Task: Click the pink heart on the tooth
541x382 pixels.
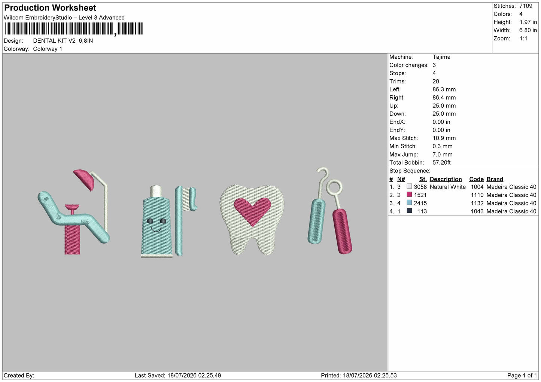Action: pyautogui.click(x=252, y=212)
